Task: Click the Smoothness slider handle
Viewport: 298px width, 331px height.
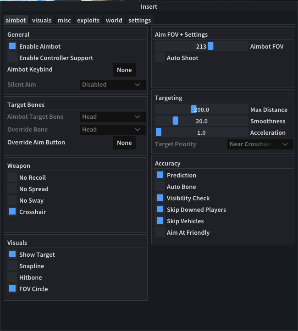Action: pyautogui.click(x=176, y=121)
